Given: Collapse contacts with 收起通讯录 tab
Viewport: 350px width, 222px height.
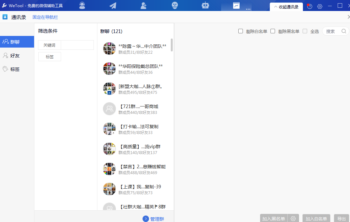Looking at the screenshot, I should pyautogui.click(x=286, y=7).
